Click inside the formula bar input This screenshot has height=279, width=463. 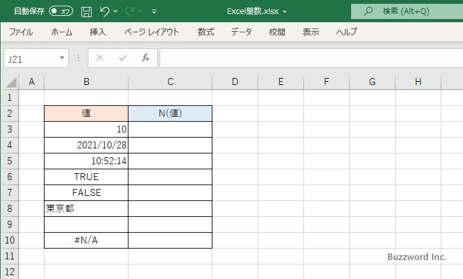[305, 58]
